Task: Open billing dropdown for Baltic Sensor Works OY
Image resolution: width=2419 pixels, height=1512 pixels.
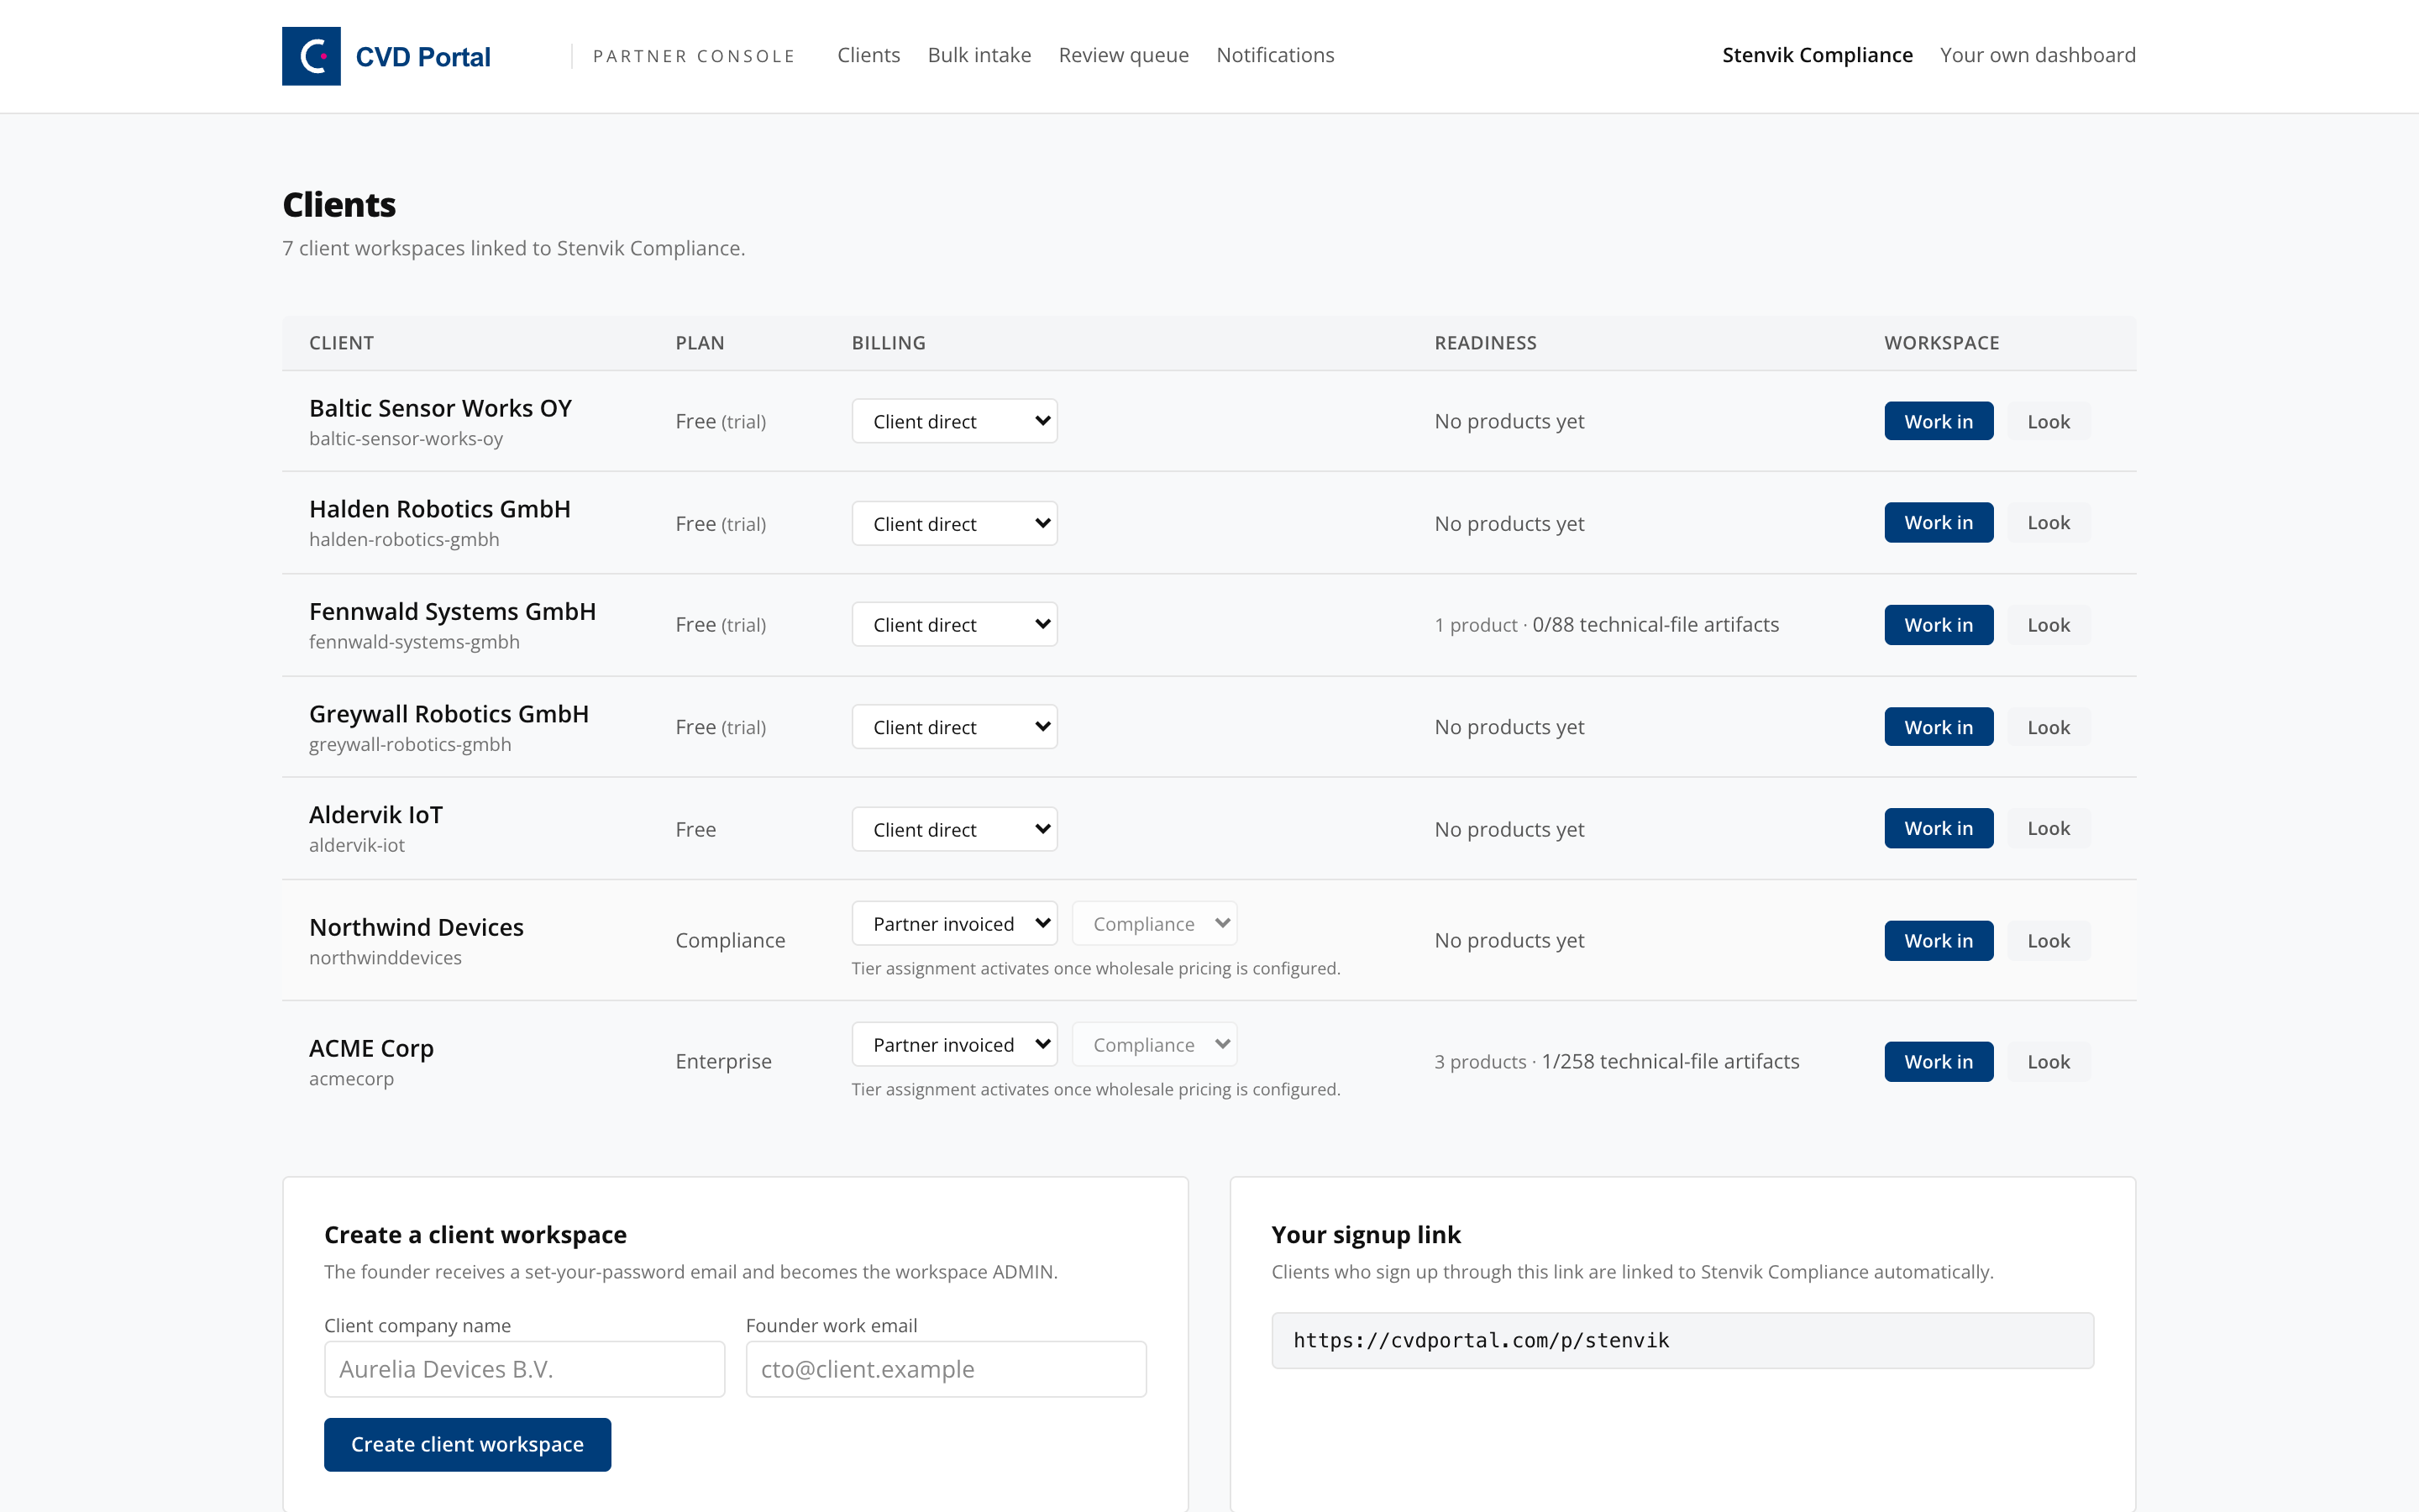Action: pos(955,421)
